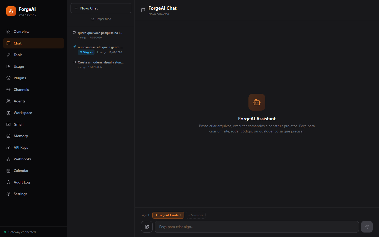Click the ForgeAI flame logo icon

click(11, 11)
